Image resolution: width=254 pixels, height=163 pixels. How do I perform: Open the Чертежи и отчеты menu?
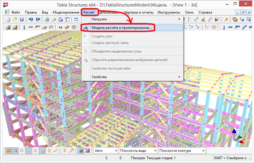point(139,12)
